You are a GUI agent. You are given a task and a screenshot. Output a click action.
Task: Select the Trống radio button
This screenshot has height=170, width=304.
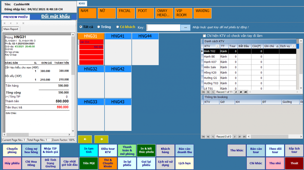pyautogui.click(x=99, y=27)
